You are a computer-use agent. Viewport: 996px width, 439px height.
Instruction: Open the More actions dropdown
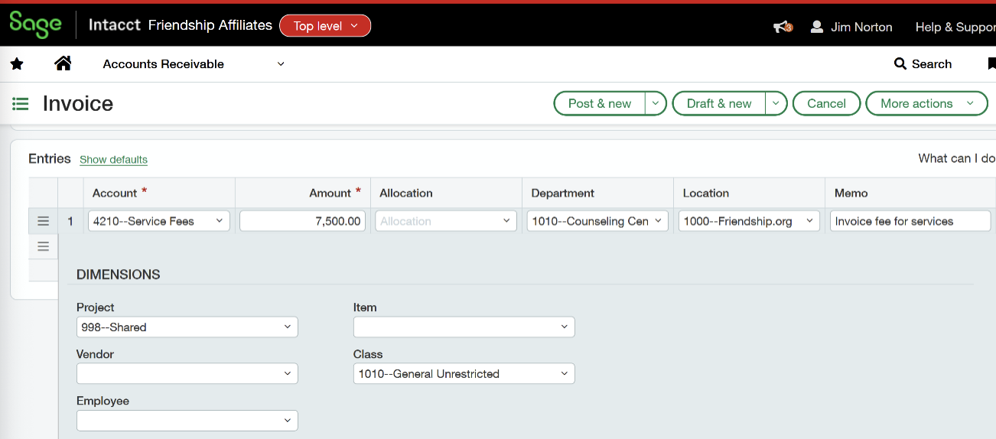coord(926,103)
